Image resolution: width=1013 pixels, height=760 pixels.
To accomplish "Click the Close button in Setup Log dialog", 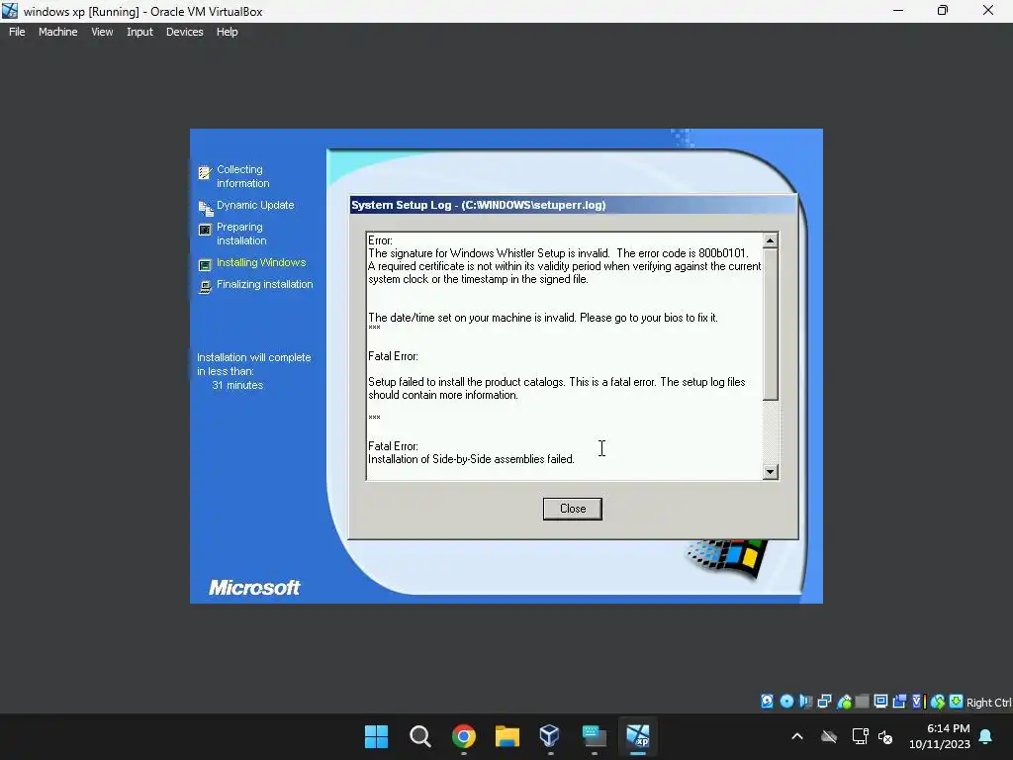I will click(573, 509).
